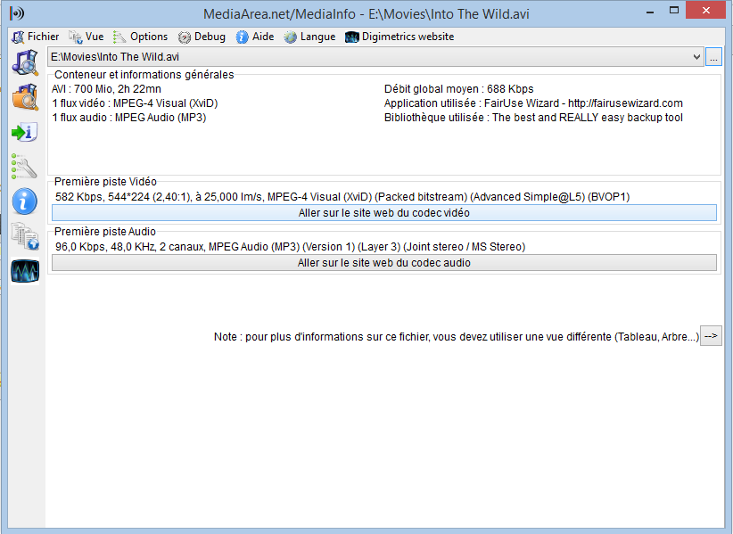The image size is (733, 534).
Task: Click MediaInfo app icon in title bar
Action: tap(17, 13)
